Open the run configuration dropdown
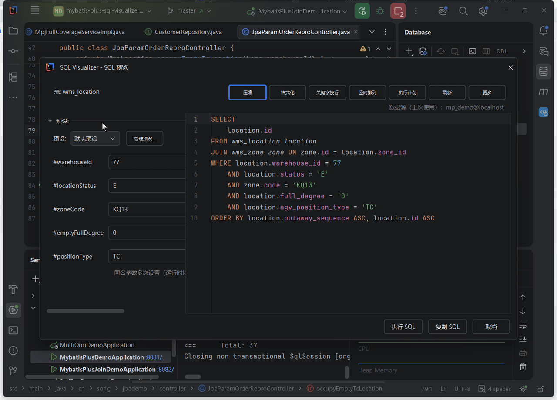Viewport: 557px width, 400px height. coord(297,11)
